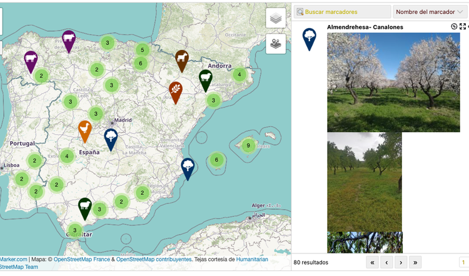Click the markers-on-map toggle button below layers
The width and height of the screenshot is (469, 276).
(276, 44)
